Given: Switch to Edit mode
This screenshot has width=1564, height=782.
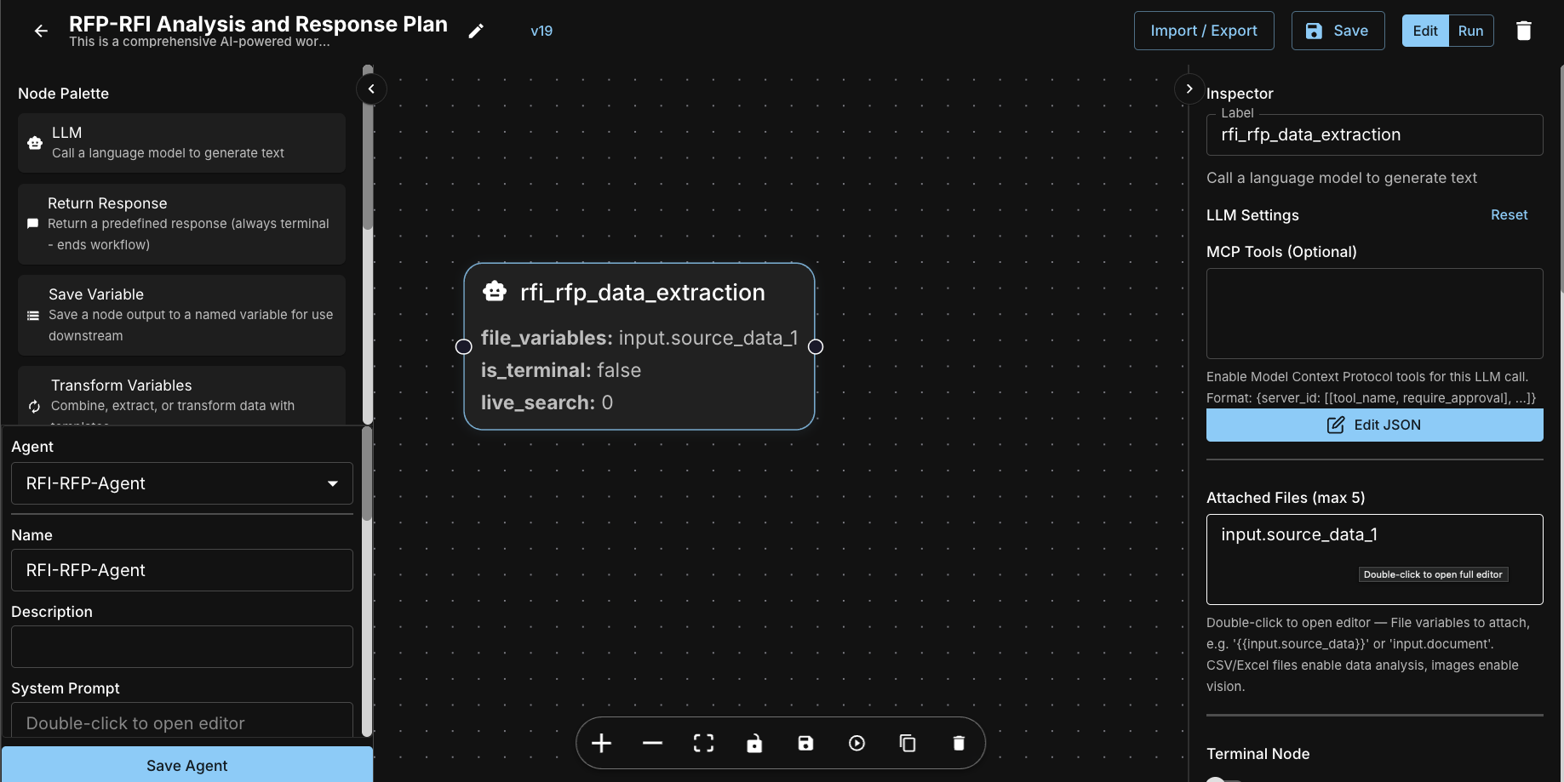Looking at the screenshot, I should tap(1424, 31).
